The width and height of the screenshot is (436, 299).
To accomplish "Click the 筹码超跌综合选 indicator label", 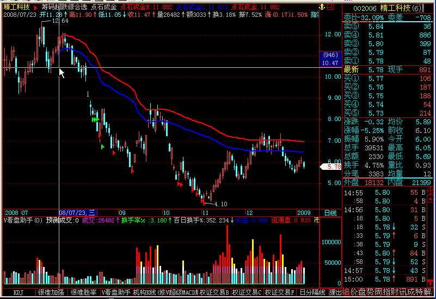I will (65, 7).
